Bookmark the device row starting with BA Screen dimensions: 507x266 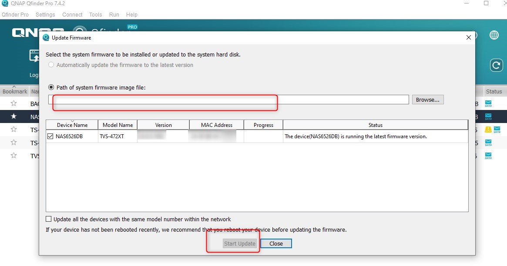coord(13,103)
